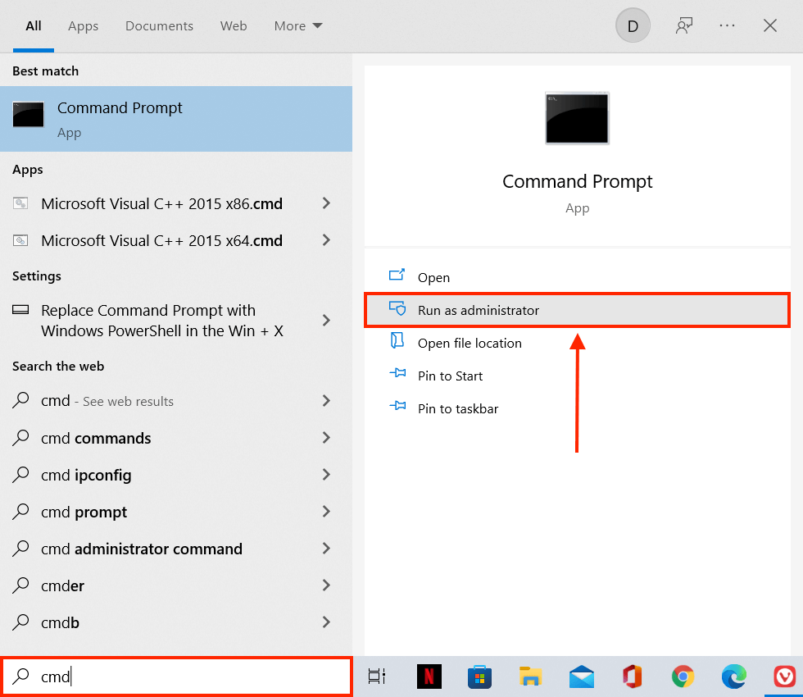Open the More dropdown filter
Viewport: 803px width, 697px height.
point(298,25)
